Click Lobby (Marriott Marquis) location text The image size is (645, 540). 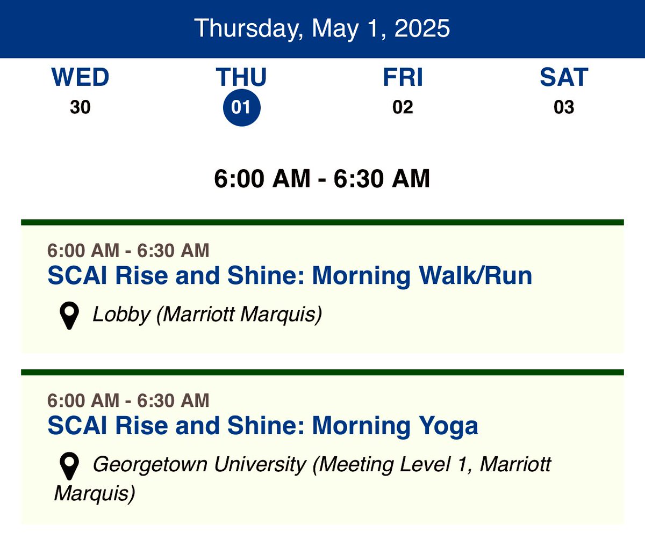pos(207,315)
